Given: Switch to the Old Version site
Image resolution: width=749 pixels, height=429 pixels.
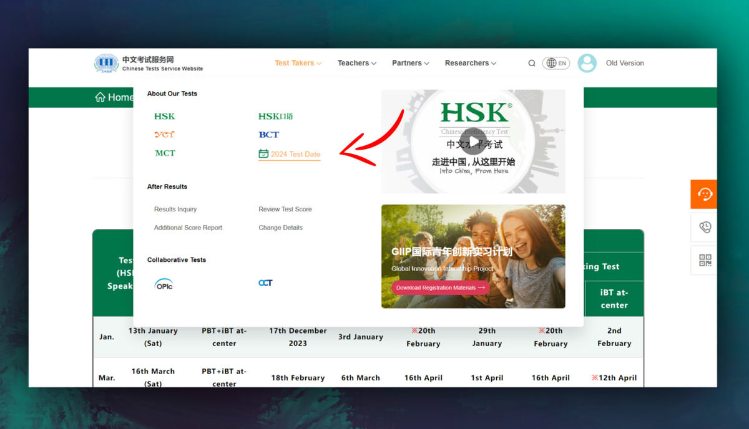Looking at the screenshot, I should click(x=625, y=63).
